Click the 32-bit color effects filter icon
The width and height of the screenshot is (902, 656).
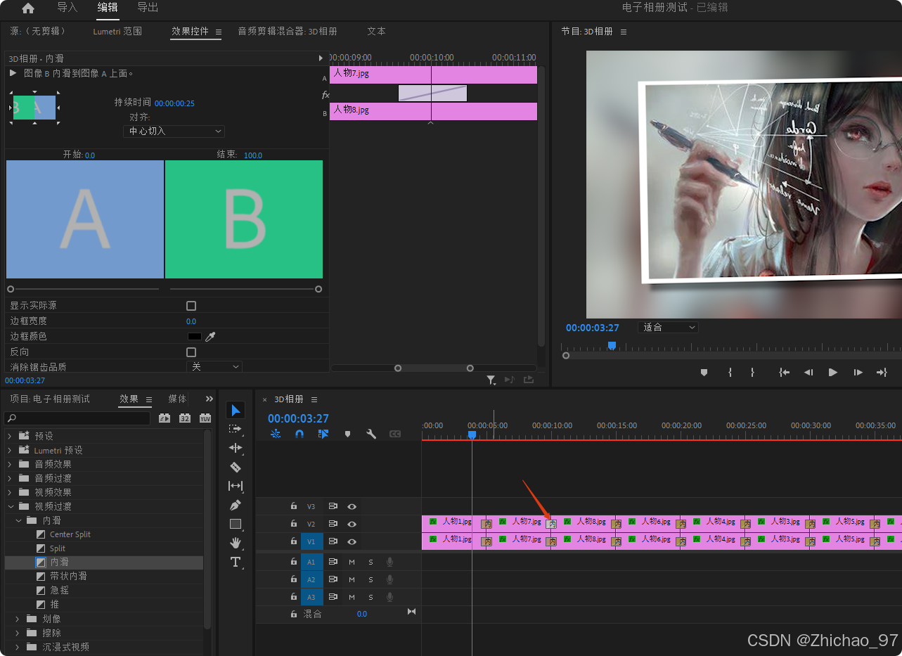click(x=185, y=418)
